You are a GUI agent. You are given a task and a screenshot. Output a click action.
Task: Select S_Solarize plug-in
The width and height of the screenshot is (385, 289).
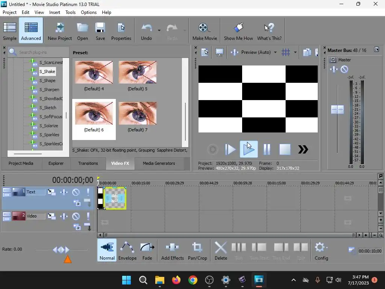pyautogui.click(x=49, y=126)
